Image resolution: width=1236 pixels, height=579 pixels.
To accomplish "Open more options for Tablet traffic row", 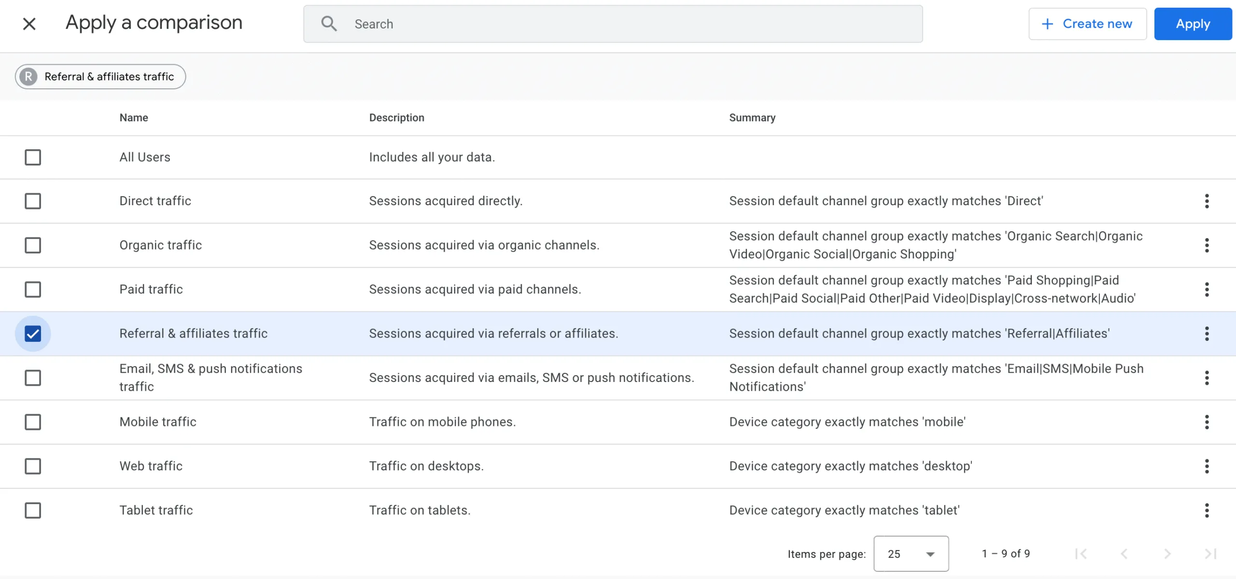I will (1207, 510).
